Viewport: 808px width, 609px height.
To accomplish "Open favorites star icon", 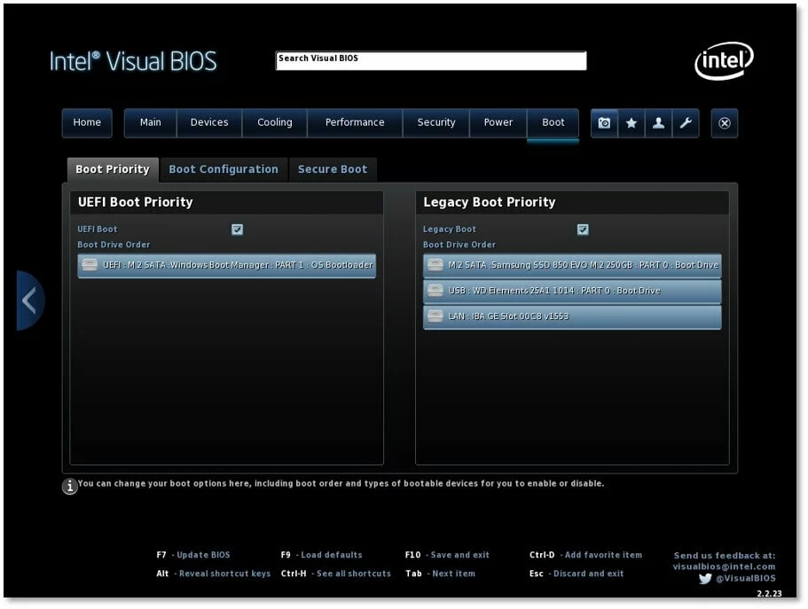I will [631, 123].
